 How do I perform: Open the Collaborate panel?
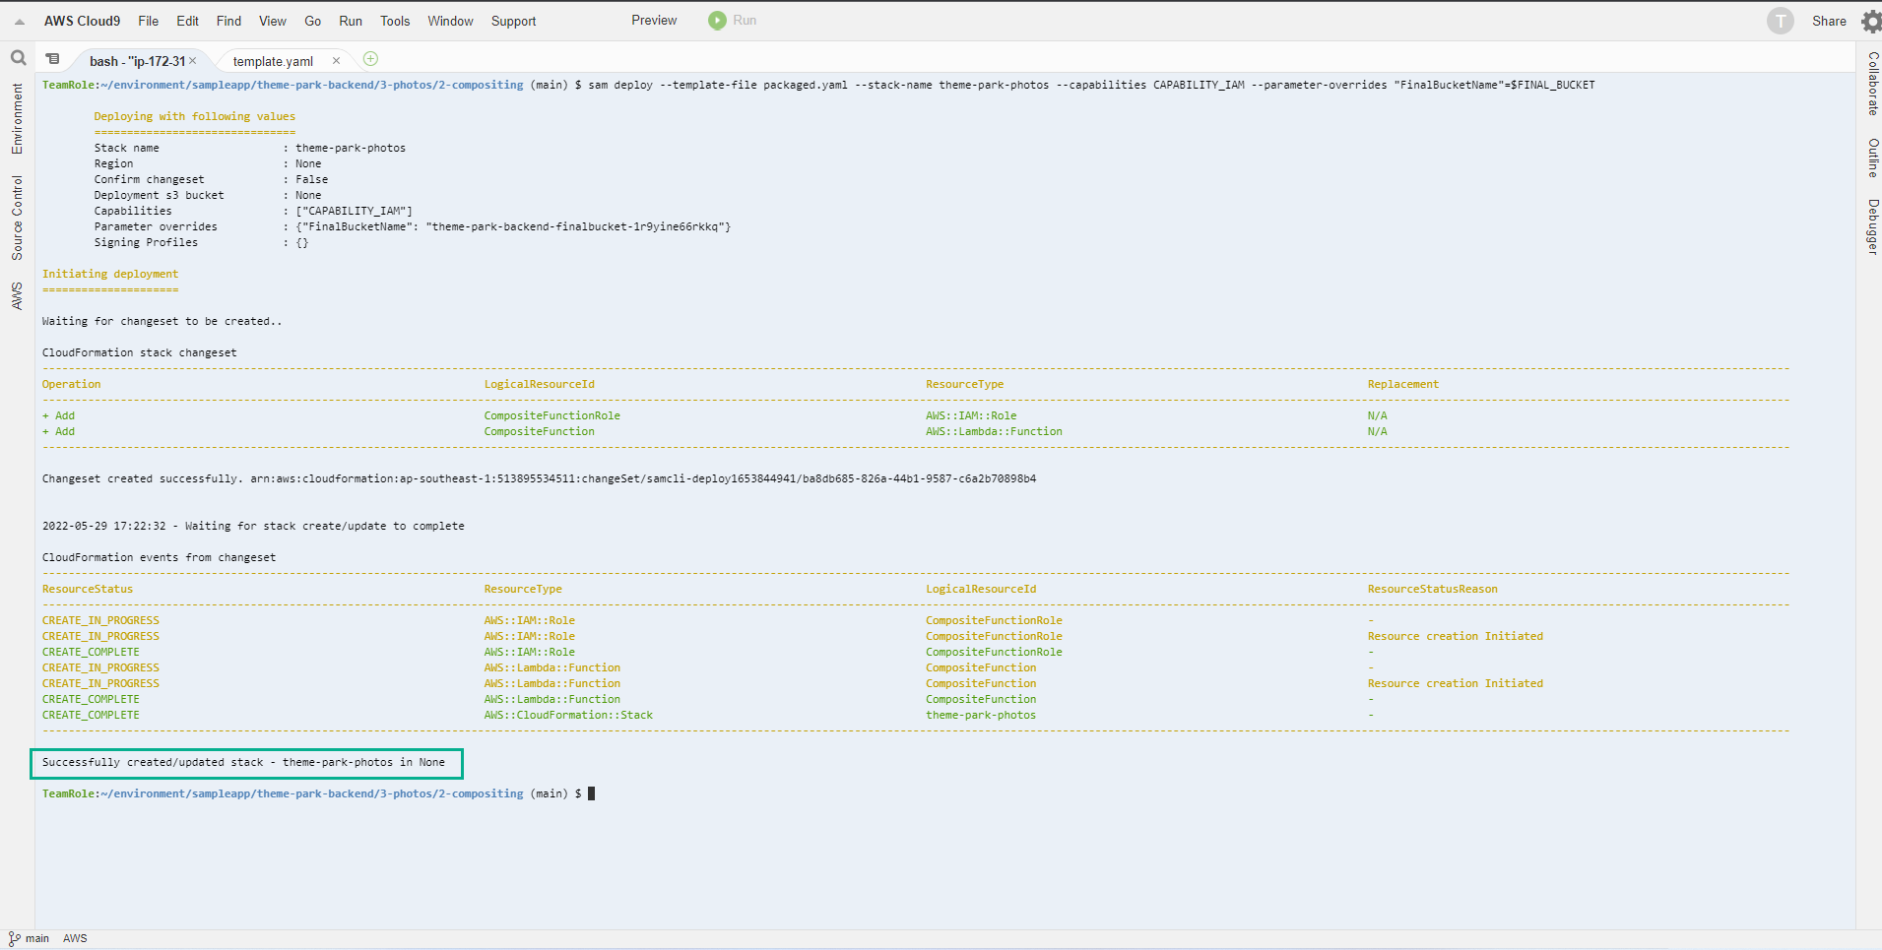coord(1873,84)
